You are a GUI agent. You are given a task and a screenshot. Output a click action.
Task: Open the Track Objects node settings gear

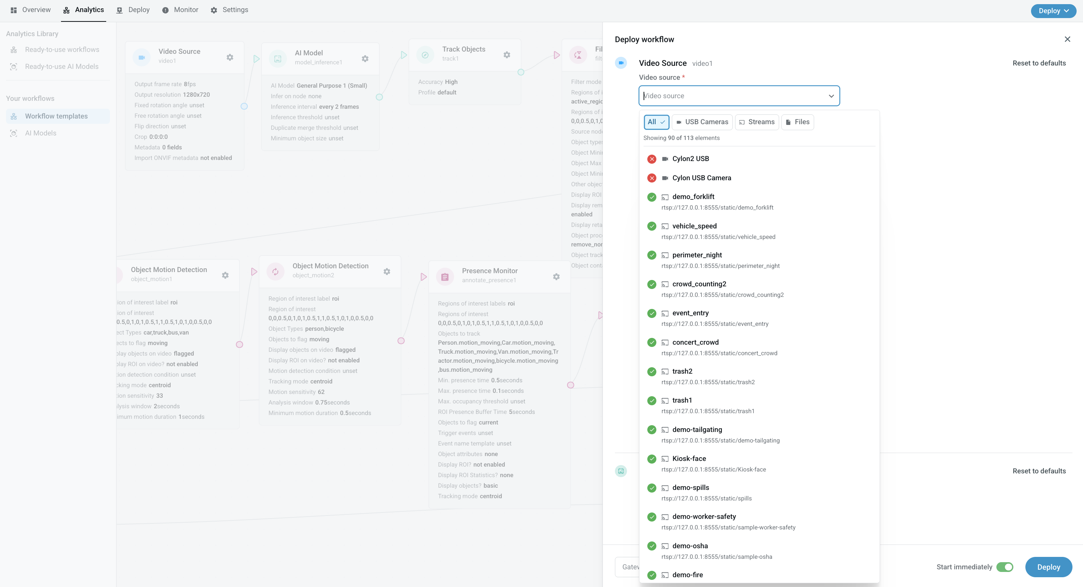507,55
